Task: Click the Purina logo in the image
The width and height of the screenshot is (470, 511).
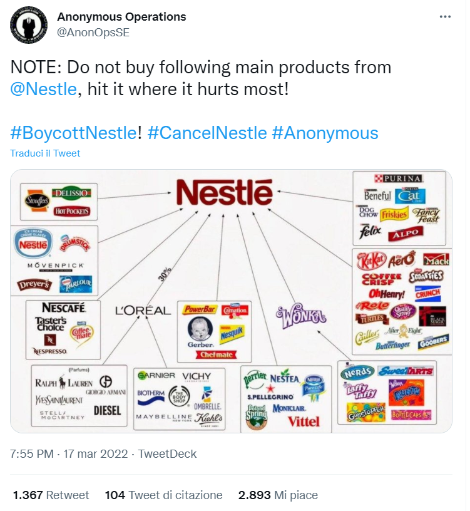Action: tap(399, 179)
